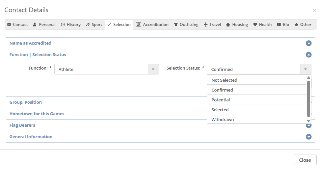320x169 pixels.
Task: Click the house icon on Housing tab
Action: point(228,25)
